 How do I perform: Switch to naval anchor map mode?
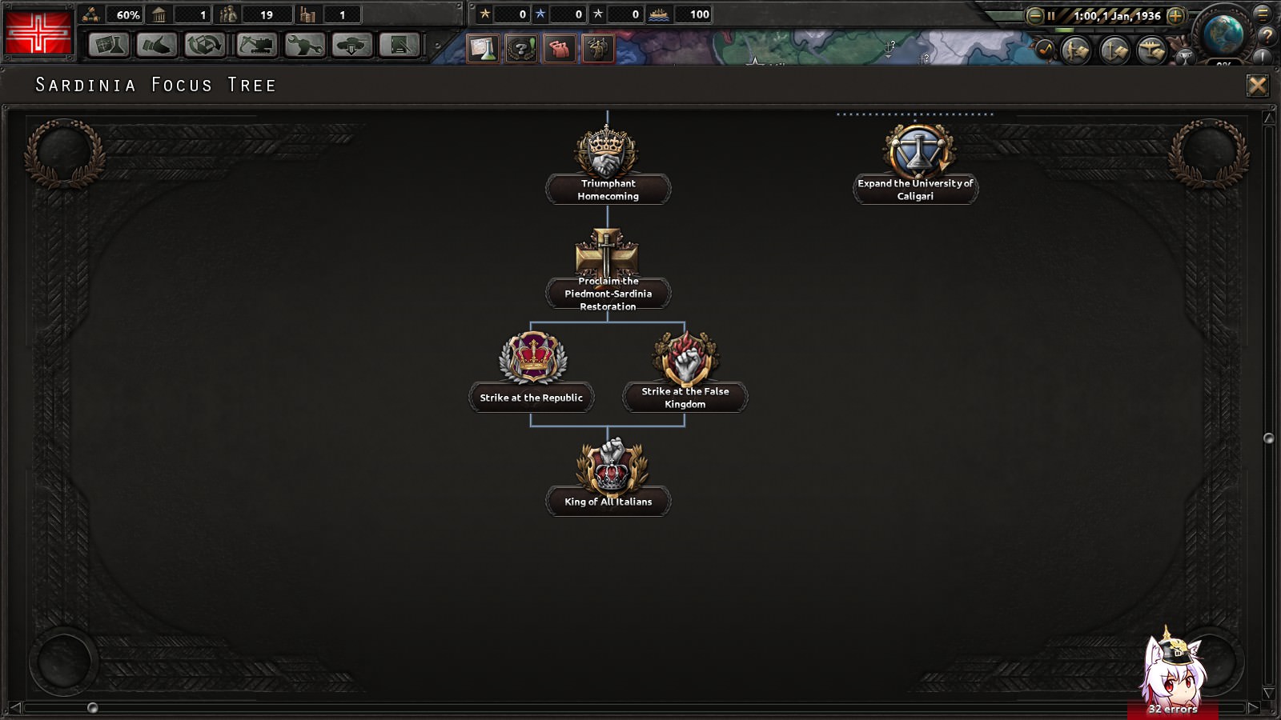tap(1114, 50)
